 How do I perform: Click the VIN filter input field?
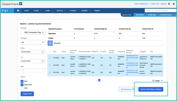[33, 70]
